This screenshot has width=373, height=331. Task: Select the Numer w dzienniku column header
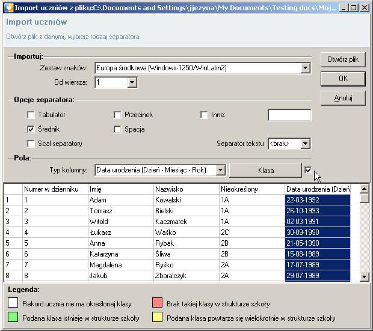click(55, 189)
